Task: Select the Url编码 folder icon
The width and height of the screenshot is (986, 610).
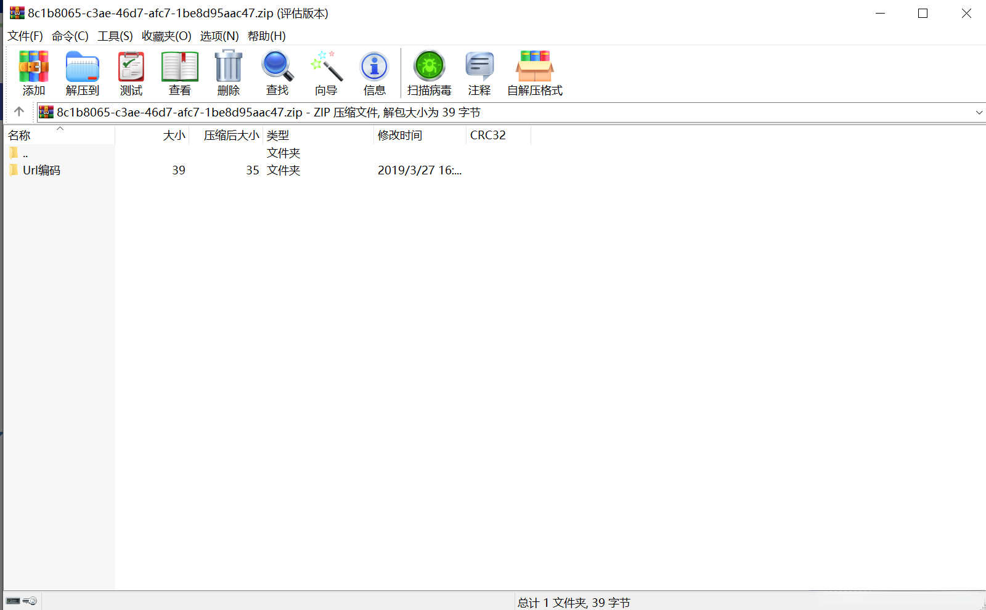Action: 14,170
